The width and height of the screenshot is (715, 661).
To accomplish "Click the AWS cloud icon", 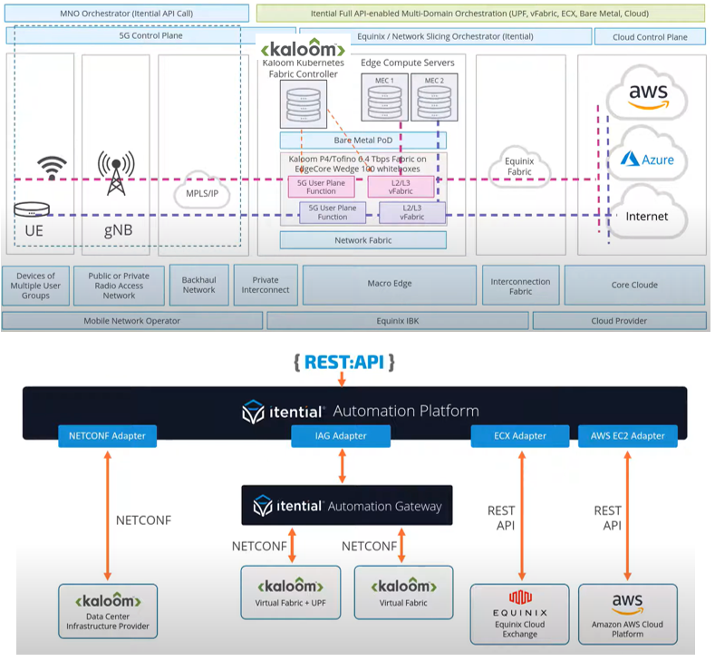I will [647, 93].
